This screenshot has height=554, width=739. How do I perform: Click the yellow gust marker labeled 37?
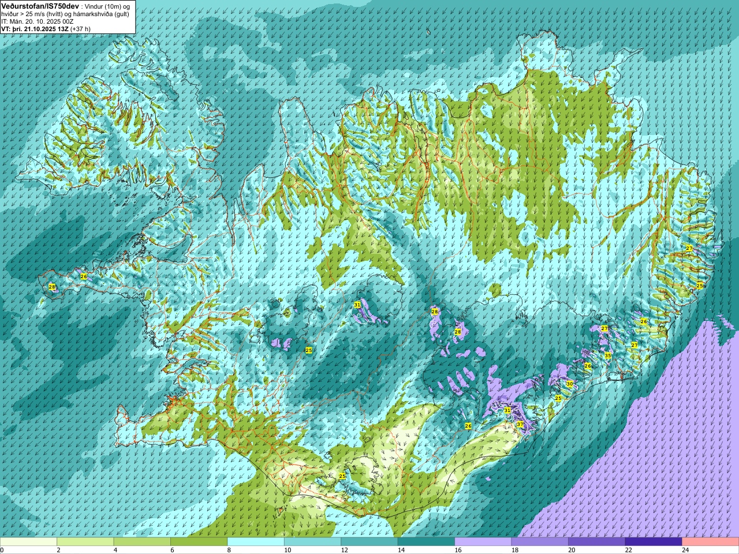520,424
